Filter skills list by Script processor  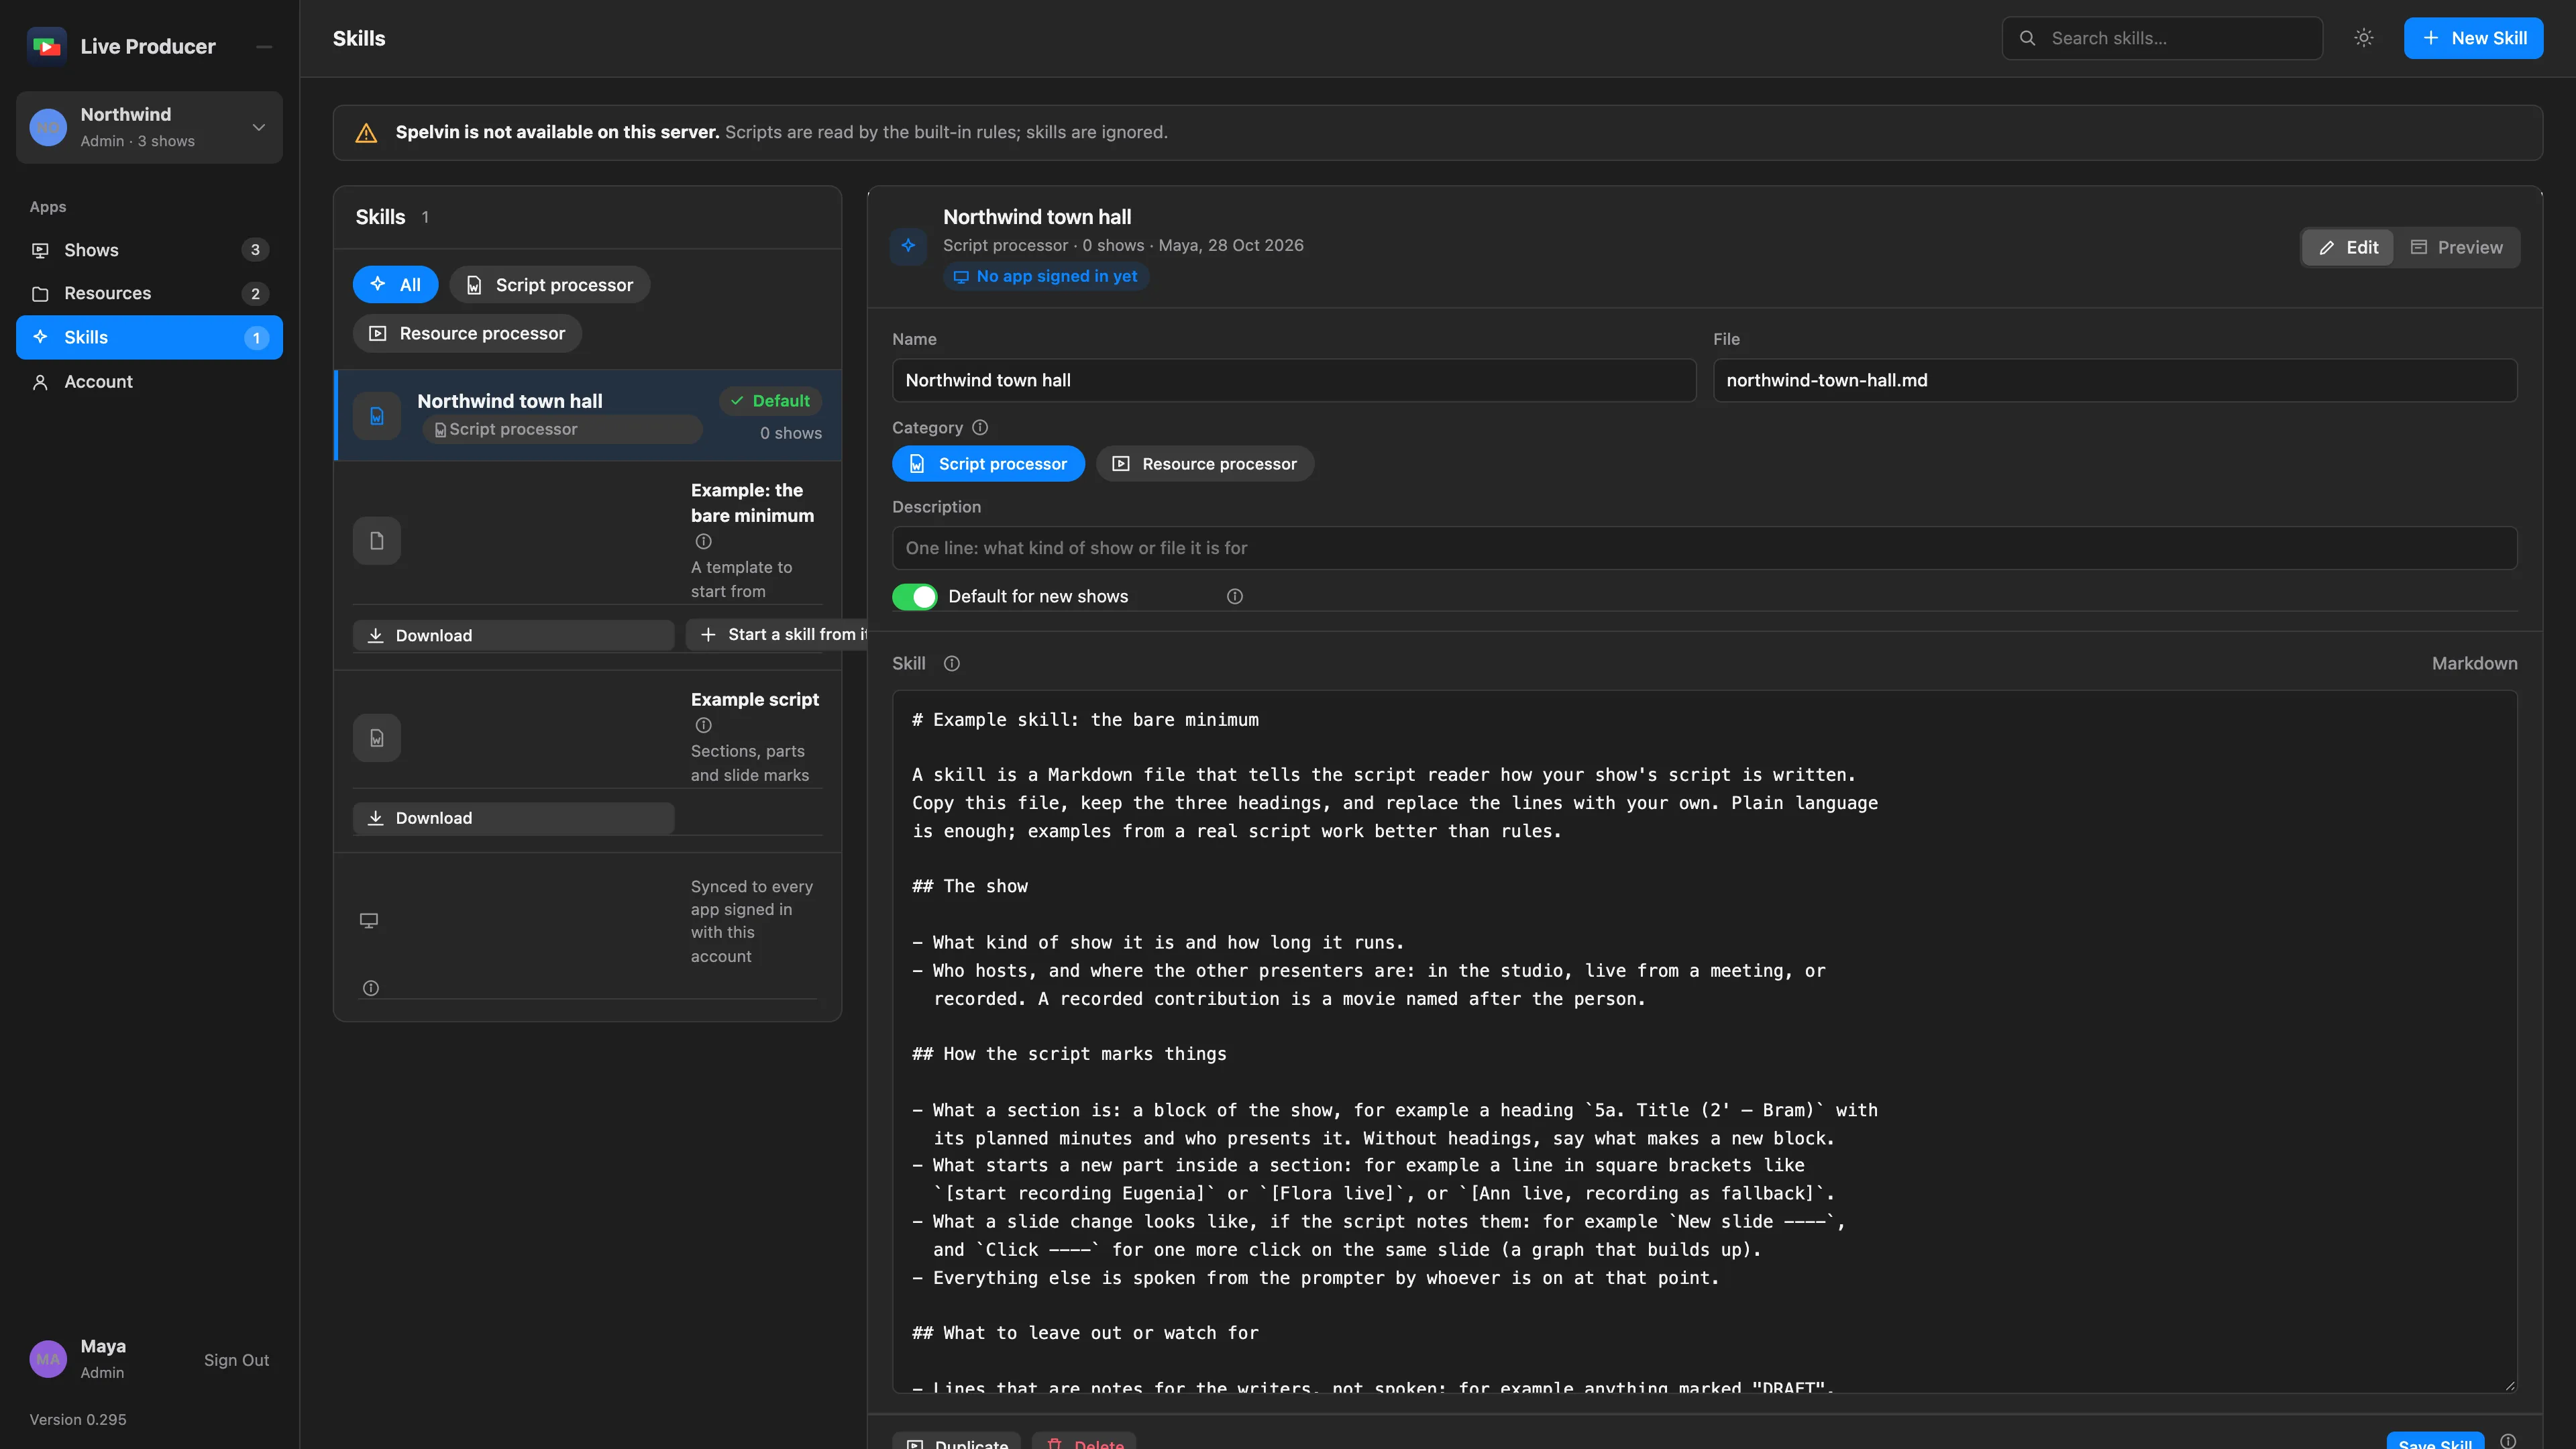(x=550, y=285)
